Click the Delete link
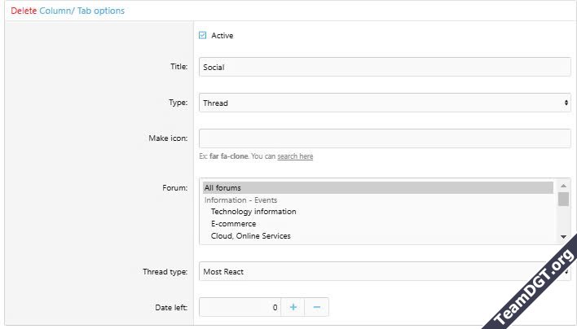The image size is (577, 329). tap(24, 11)
